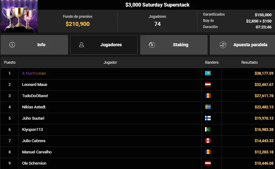Select player A Martirosian
Viewport: 275px width, 169px height.
click(34, 73)
